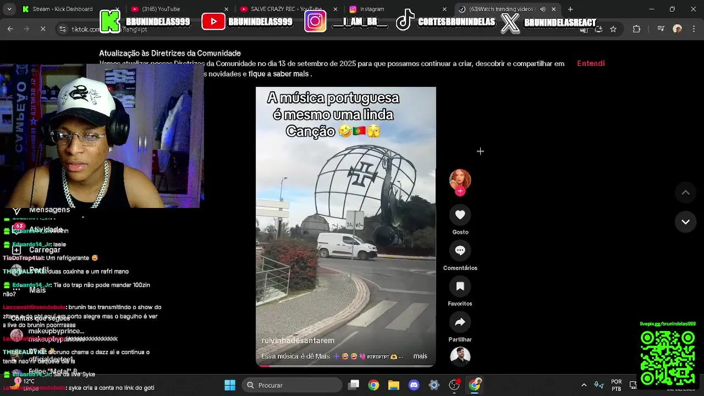The height and width of the screenshot is (396, 704).
Task: Open the tab search dropdown arrow
Action: (9, 9)
